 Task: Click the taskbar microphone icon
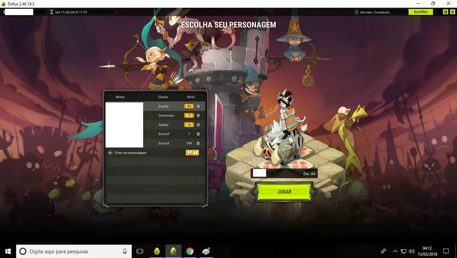pyautogui.click(x=125, y=251)
